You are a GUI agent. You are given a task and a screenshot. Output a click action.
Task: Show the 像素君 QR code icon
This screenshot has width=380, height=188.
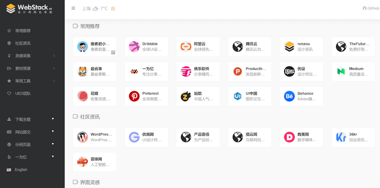pos(113,52)
